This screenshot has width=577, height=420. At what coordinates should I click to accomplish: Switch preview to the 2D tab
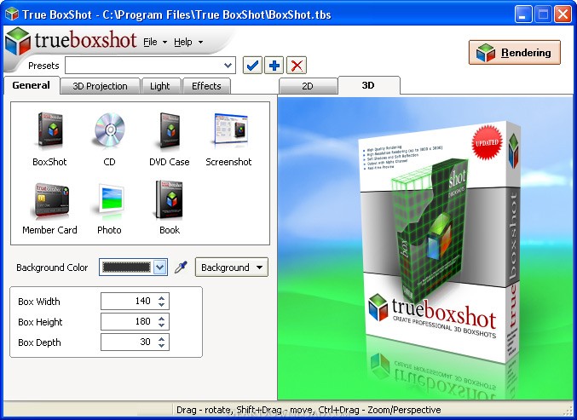pos(308,86)
